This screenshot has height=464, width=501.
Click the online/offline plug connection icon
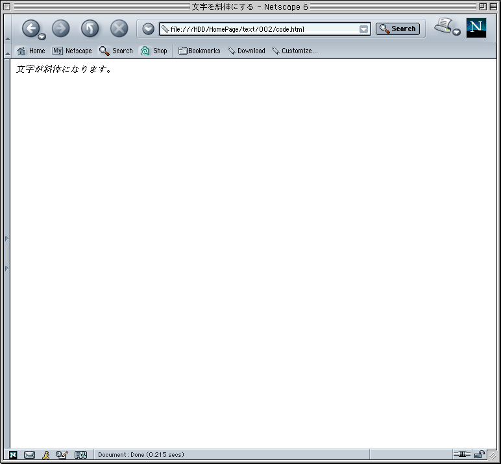(461, 454)
